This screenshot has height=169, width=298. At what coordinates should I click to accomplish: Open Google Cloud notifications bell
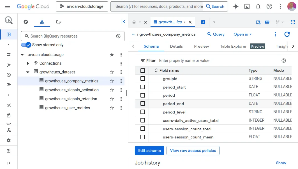pyautogui.click(x=258, y=6)
